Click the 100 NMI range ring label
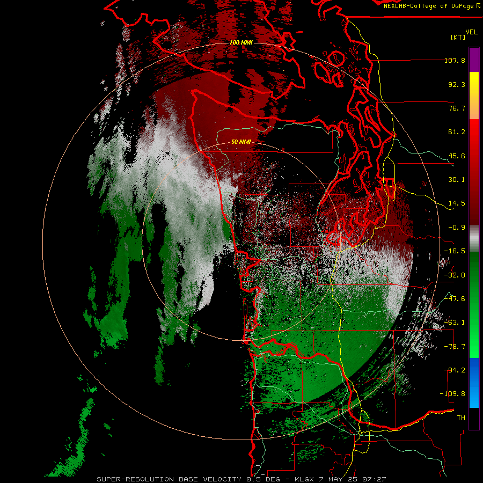Screen dimensions: 483x483 241,42
